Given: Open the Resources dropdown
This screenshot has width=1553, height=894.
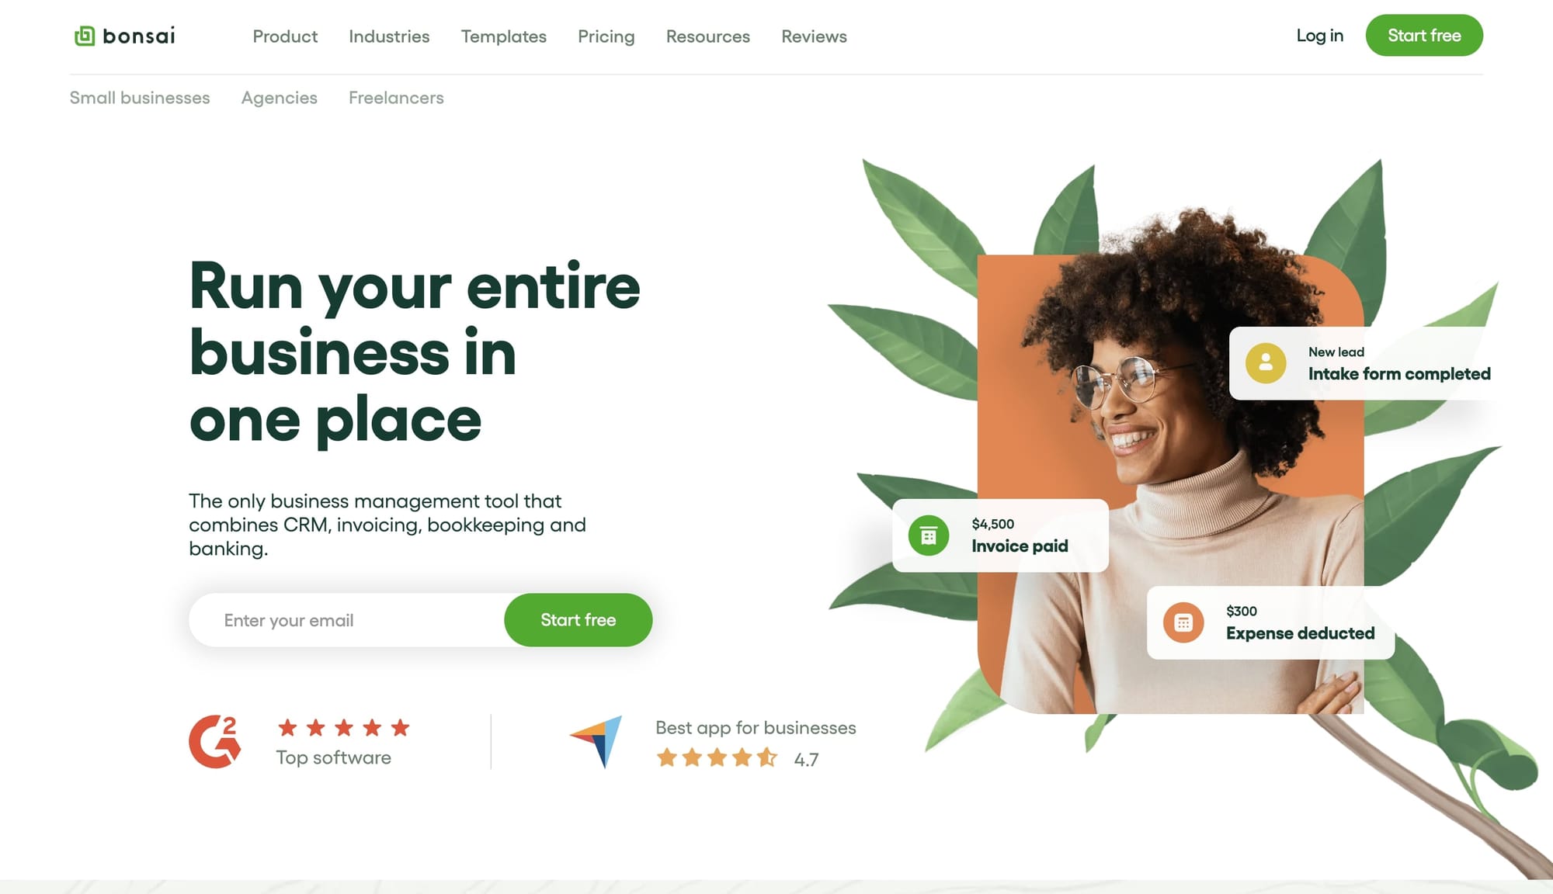Looking at the screenshot, I should pyautogui.click(x=708, y=36).
